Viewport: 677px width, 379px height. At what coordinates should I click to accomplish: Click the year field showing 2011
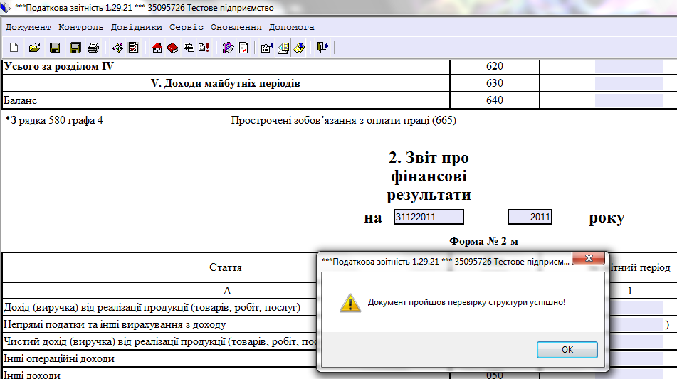click(x=530, y=218)
